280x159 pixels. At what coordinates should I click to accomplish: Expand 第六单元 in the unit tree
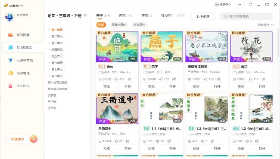click(x=49, y=63)
